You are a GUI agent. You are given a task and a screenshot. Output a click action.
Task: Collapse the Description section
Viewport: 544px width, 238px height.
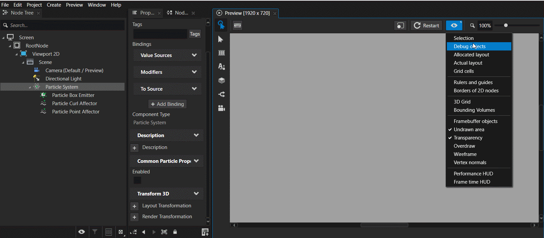(x=196, y=135)
